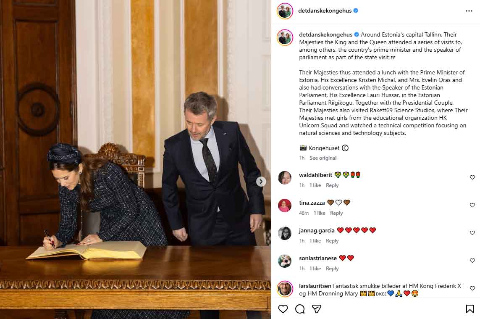The width and height of the screenshot is (480, 319).
Task: Share the post via paper plane icon
Action: (316, 309)
